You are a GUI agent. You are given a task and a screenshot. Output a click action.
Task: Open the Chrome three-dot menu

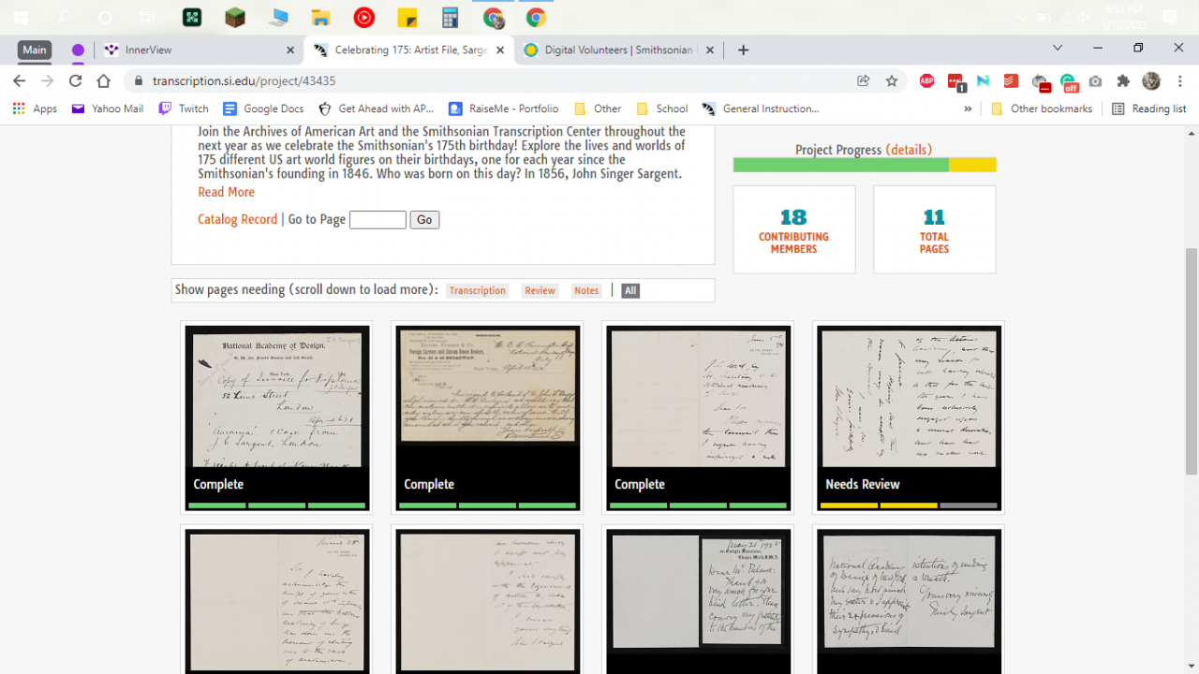[1178, 81]
